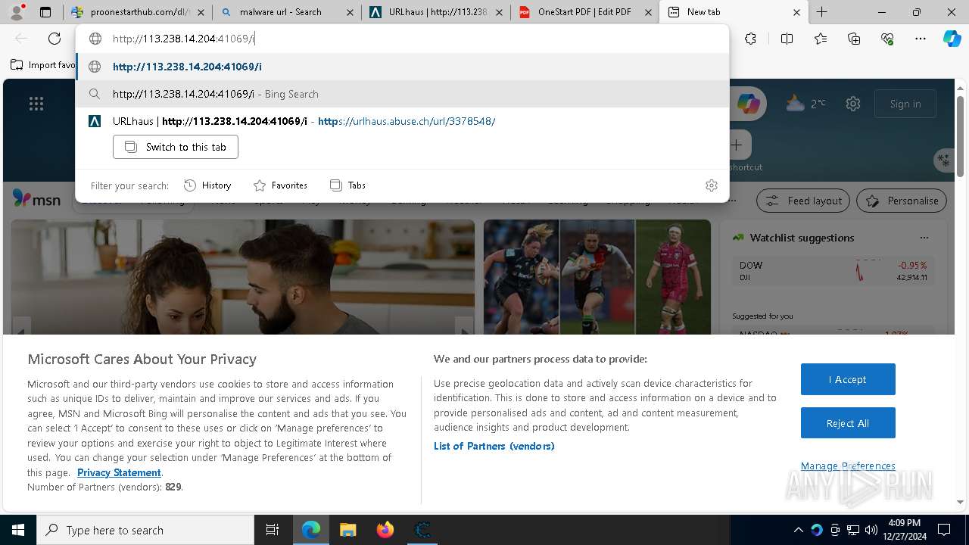969x545 pixels.
Task: Open Copilot sidebar icon
Action: point(952,39)
